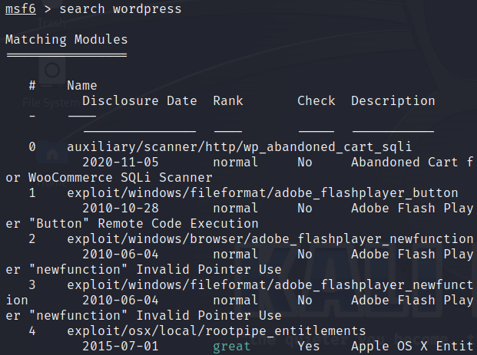Click the line "or WooCommerce SQLi Scanner"
Viewport: 477px width, 355px height.
pos(109,178)
